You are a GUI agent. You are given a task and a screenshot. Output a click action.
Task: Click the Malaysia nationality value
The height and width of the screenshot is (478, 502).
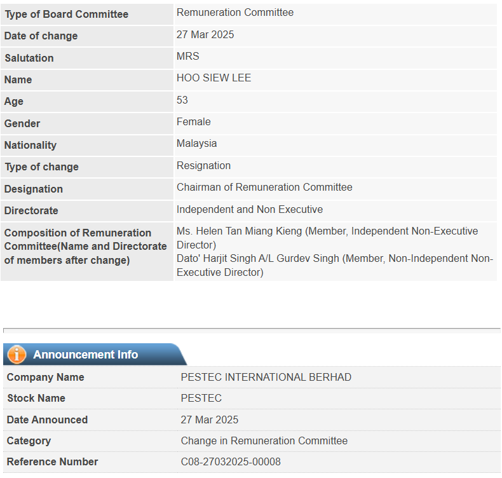pos(196,144)
